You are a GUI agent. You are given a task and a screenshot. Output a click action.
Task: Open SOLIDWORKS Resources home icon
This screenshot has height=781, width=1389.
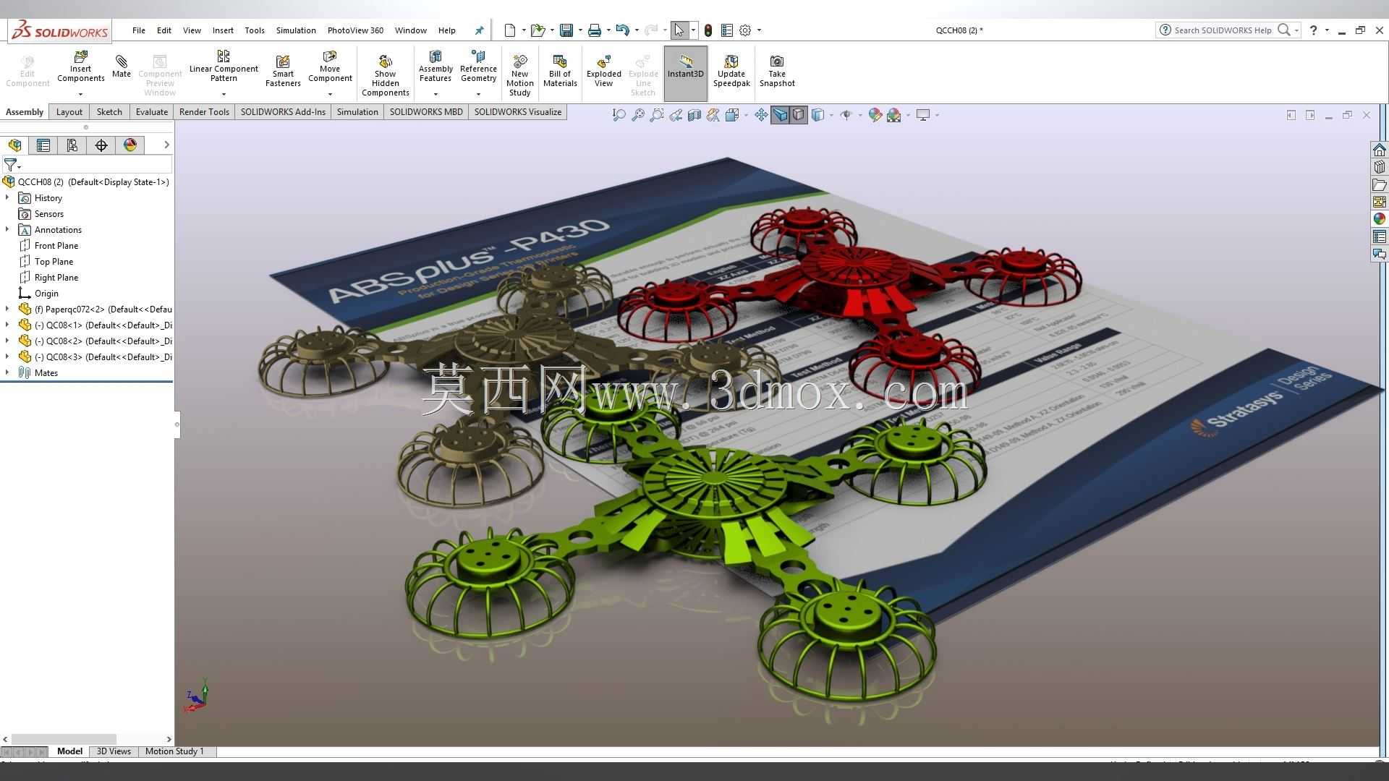pyautogui.click(x=1380, y=150)
